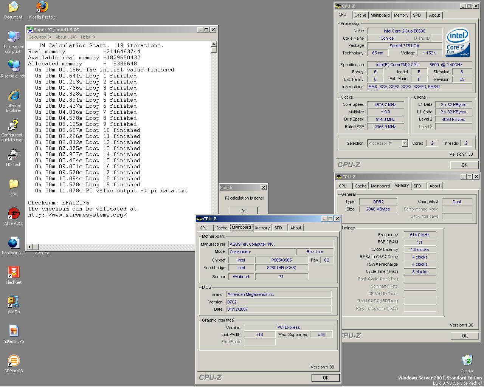Click the Loop 19 finished line

[x=88, y=184]
